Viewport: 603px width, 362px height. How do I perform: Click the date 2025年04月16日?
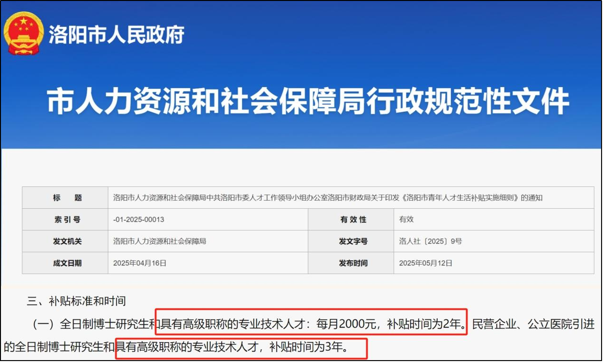coord(140,263)
